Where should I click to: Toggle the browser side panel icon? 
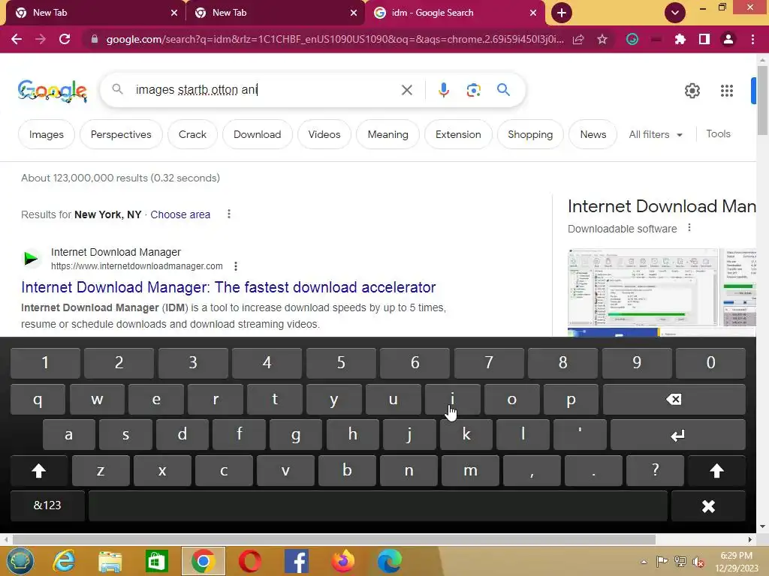click(704, 39)
